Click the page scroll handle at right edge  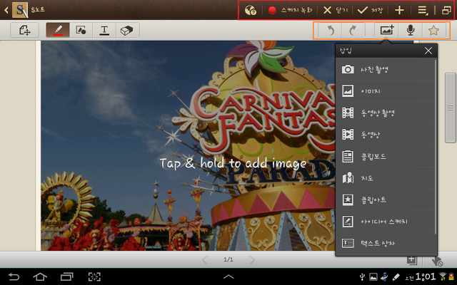click(x=451, y=108)
